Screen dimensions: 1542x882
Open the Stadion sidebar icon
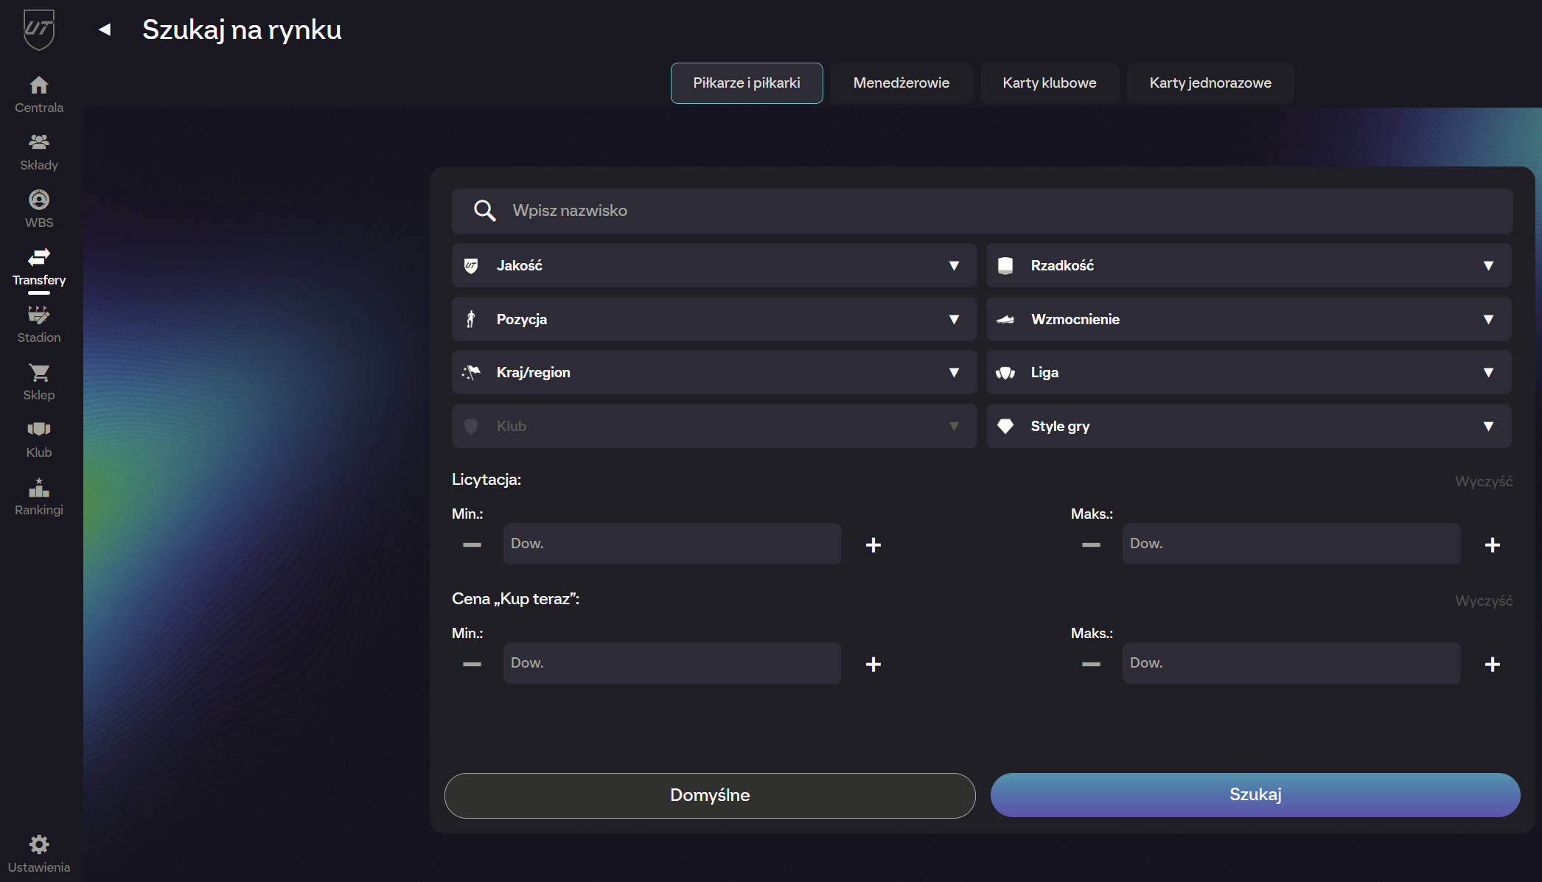coord(39,315)
